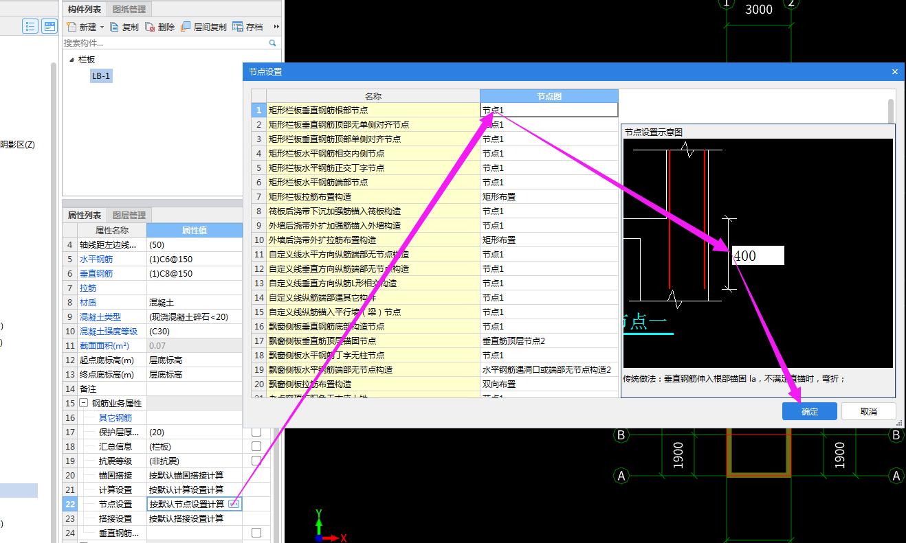Click the 确定 button
Viewport: 906px width, 543px height.
coord(810,411)
